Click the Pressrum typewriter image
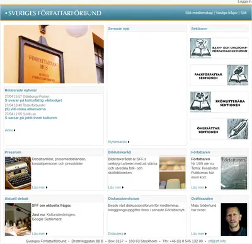Viewport: 252px width, 244px height. pyautogui.click(x=18, y=173)
